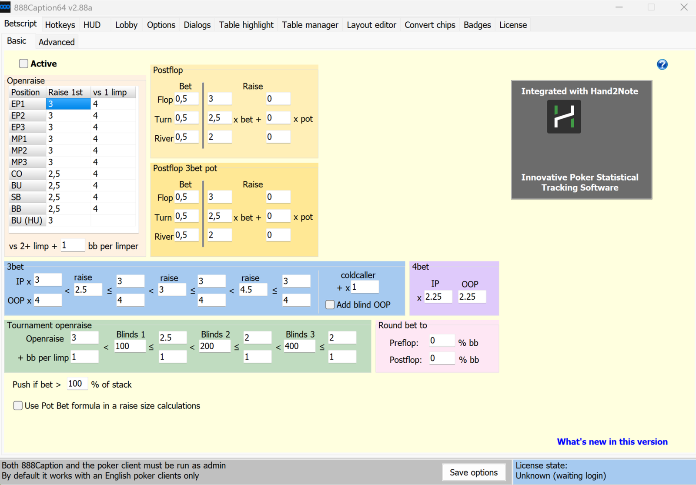Select EP1 Raise 1st cell
The image size is (696, 485).
(x=68, y=104)
